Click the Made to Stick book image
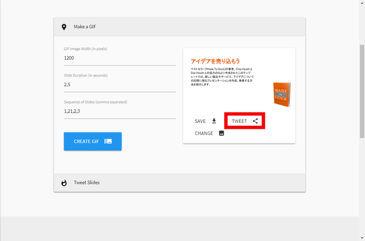365x241 pixels. tap(282, 95)
